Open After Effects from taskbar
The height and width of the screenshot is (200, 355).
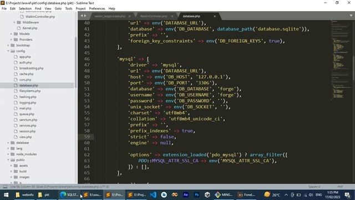pyautogui.click(x=186, y=195)
